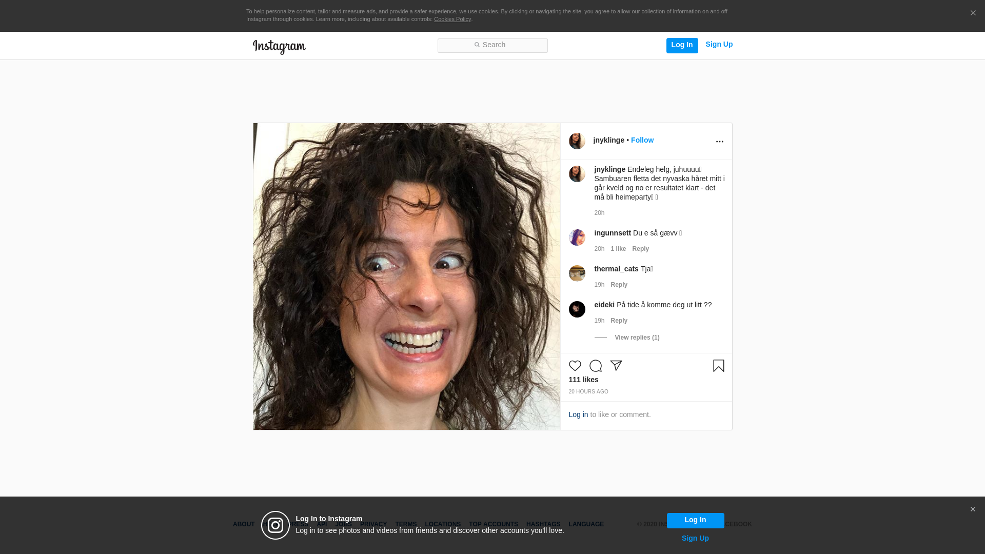
Task: Click the jnyklinge username in post header
Action: point(609,140)
